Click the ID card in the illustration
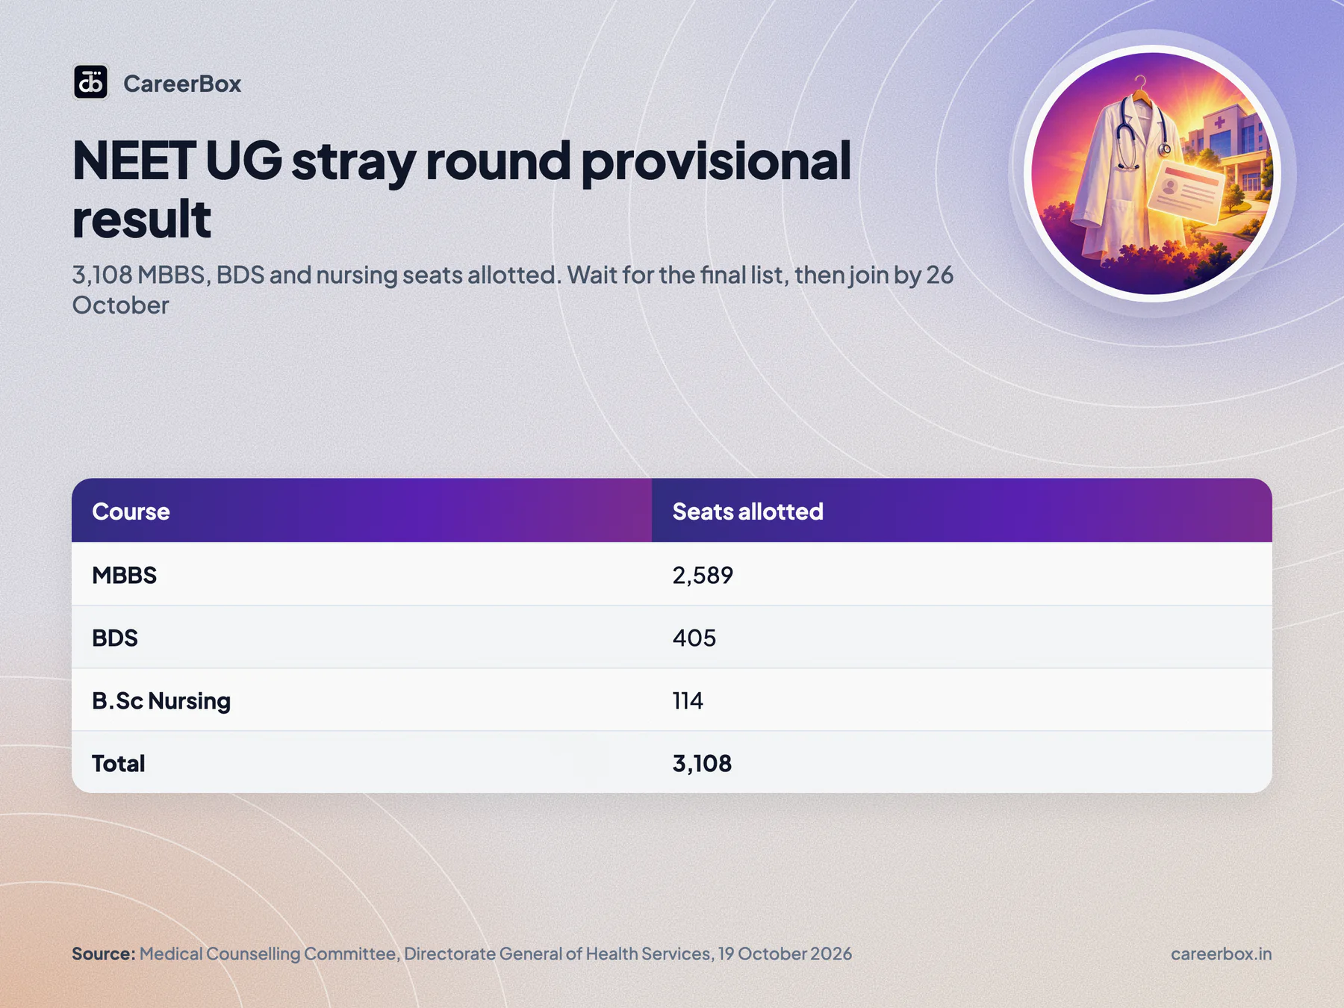 pos(1186,190)
